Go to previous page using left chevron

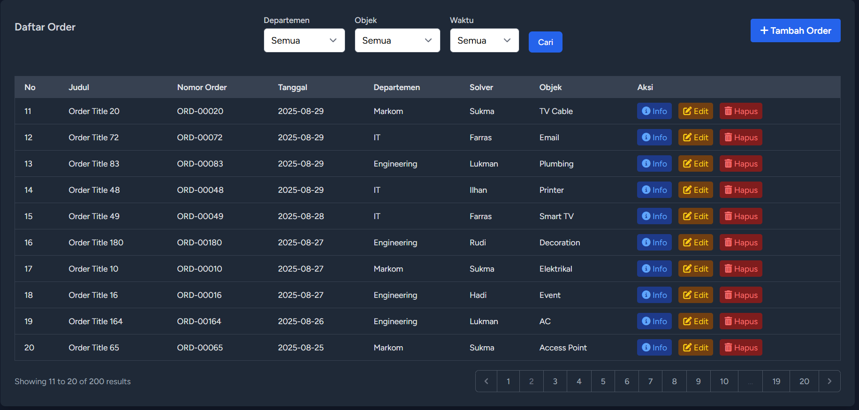tap(487, 381)
